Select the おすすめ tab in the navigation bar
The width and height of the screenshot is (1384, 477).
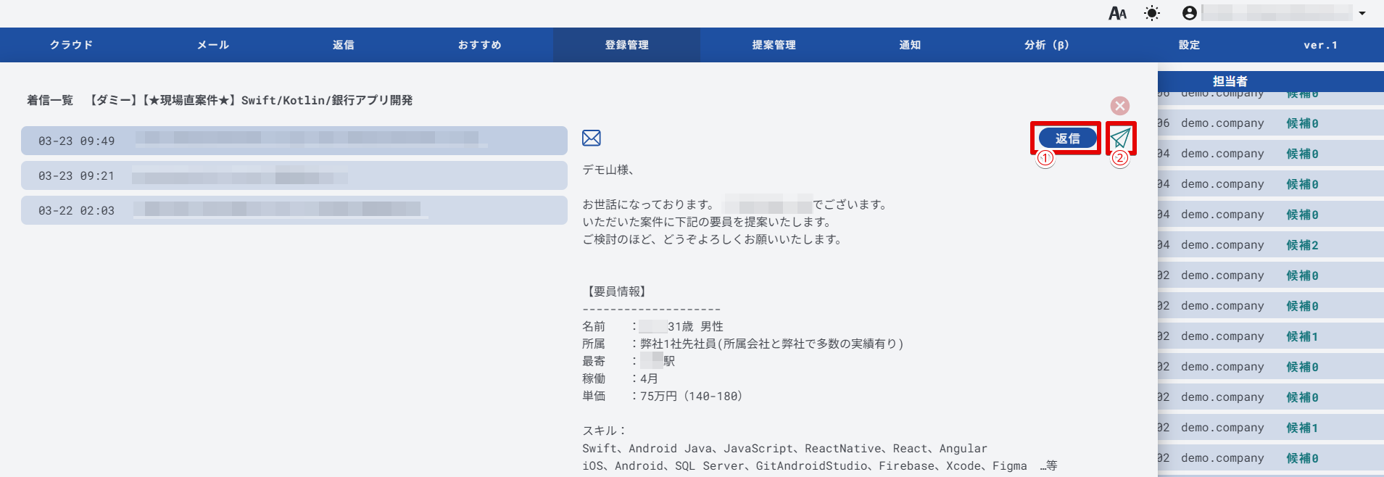[479, 45]
